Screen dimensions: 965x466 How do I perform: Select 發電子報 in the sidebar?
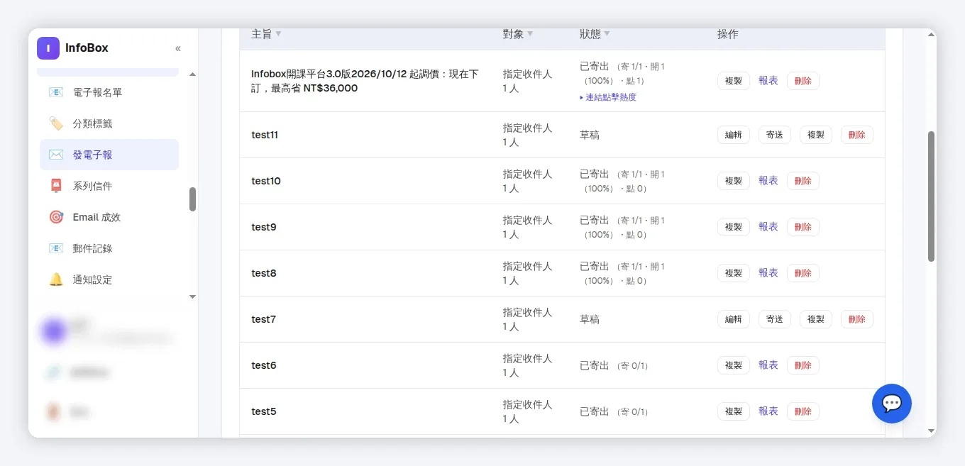point(109,155)
